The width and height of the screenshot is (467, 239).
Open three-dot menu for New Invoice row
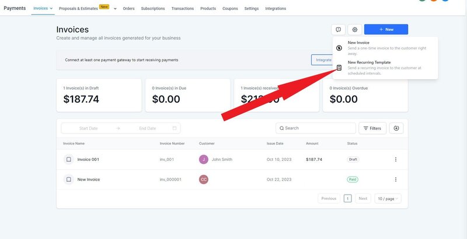coord(396,180)
